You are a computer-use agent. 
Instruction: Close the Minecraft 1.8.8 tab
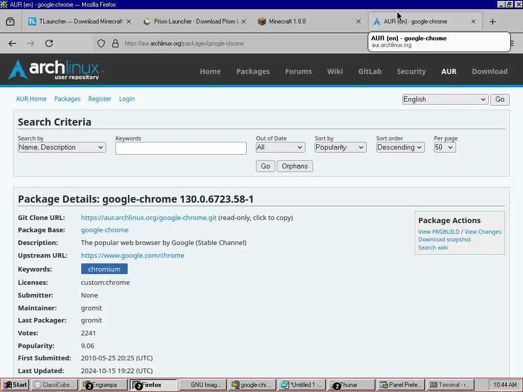pyautogui.click(x=358, y=21)
